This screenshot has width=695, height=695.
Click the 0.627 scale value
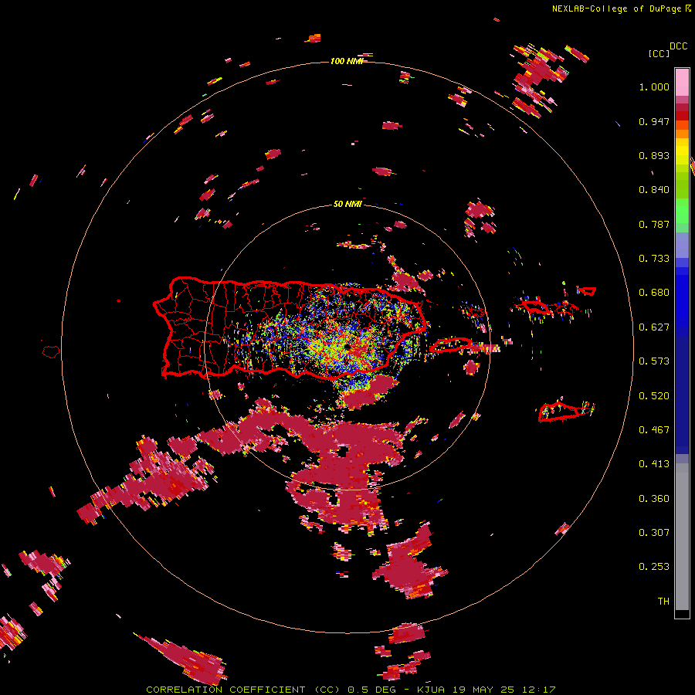[654, 327]
